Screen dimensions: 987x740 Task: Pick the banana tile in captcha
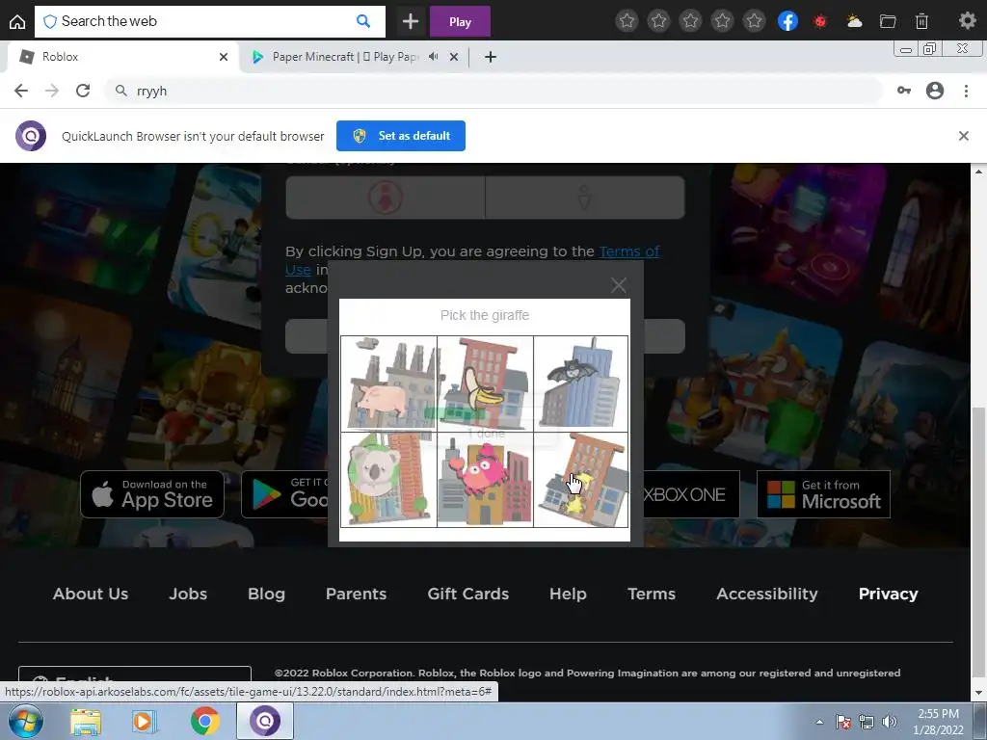click(x=485, y=383)
